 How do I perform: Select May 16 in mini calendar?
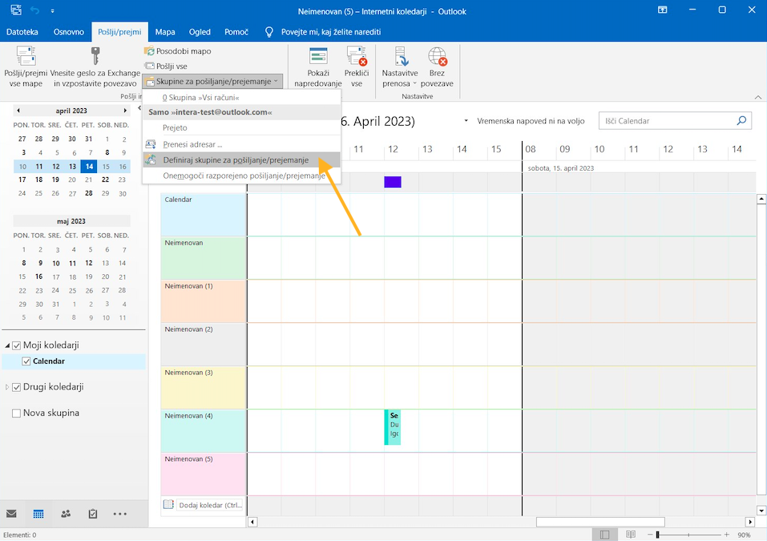pos(39,277)
